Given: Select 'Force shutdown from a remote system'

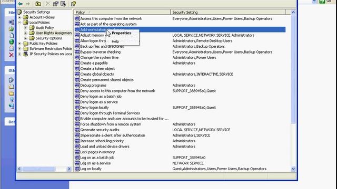Looking at the screenshot, I should coord(111,124).
